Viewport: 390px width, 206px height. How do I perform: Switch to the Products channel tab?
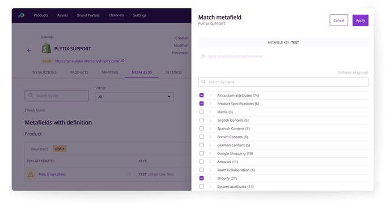[x=79, y=72]
